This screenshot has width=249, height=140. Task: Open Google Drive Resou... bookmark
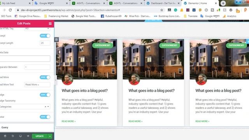pos(28,16)
